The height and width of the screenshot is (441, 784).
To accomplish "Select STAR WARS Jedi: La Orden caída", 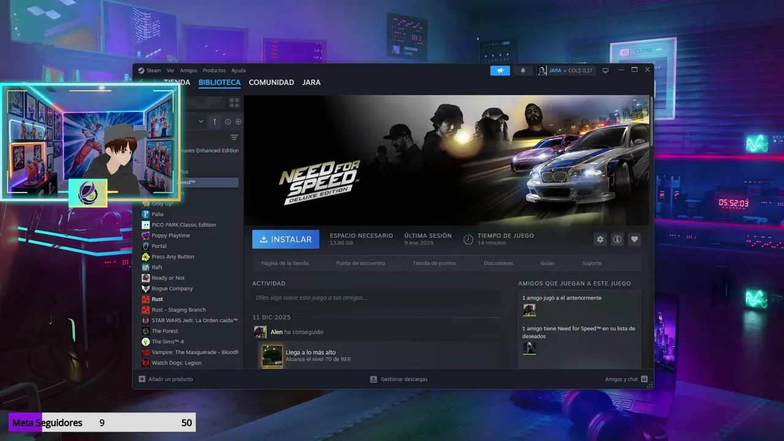I will click(x=195, y=320).
